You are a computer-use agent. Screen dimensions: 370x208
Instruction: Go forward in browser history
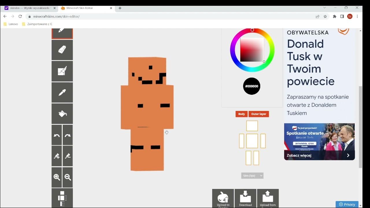[12, 16]
